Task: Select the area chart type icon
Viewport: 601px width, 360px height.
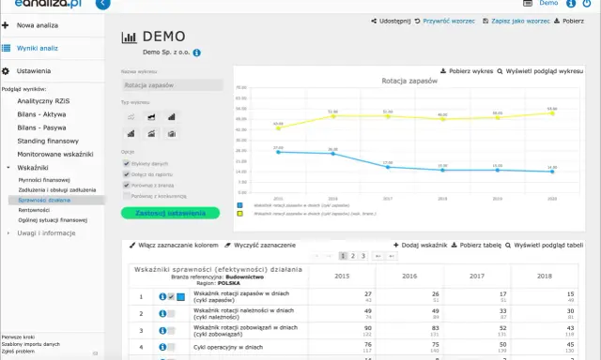Action: pyautogui.click(x=151, y=117)
